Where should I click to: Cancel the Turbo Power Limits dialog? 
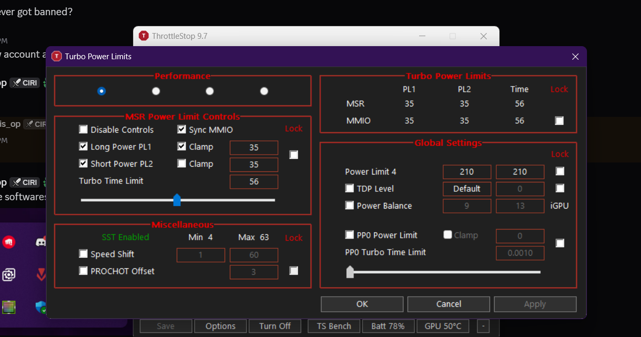(x=448, y=304)
